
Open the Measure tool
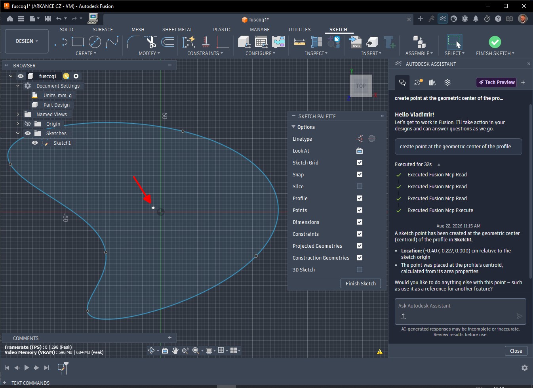point(300,42)
